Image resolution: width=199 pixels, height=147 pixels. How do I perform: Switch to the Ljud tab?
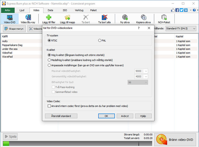pyautogui.click(x=22, y=10)
